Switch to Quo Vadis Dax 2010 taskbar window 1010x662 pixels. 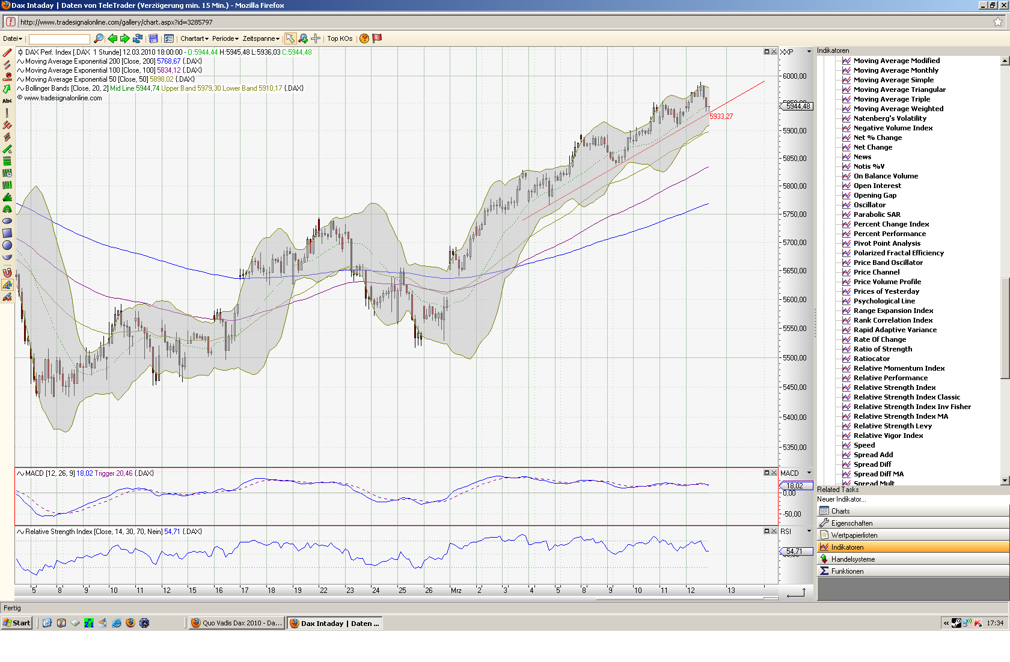(236, 623)
